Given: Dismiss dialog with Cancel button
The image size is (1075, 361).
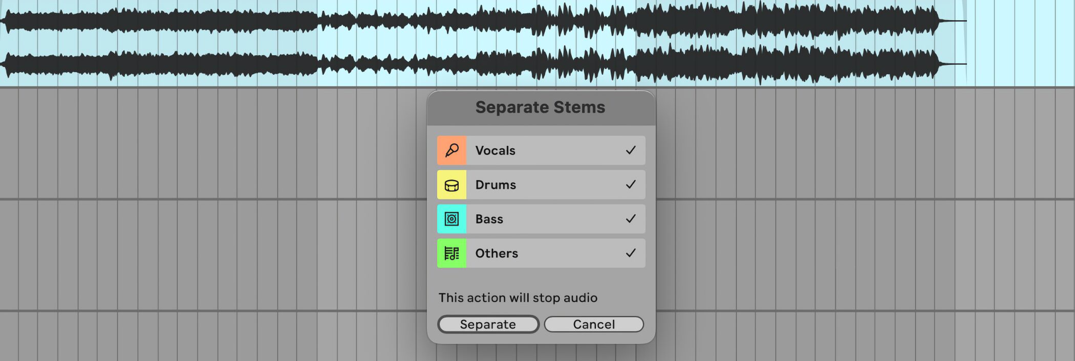Looking at the screenshot, I should point(594,324).
